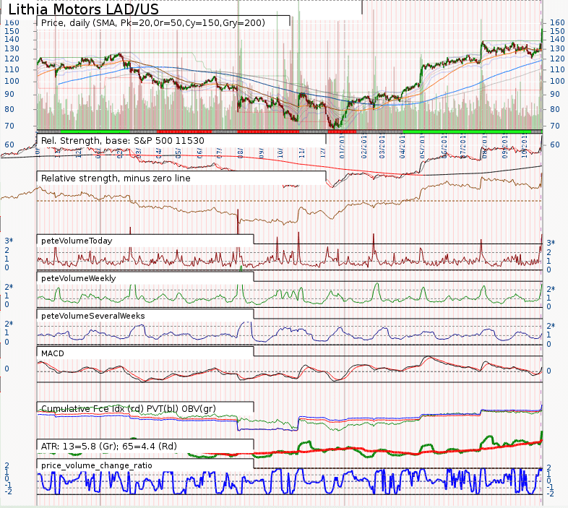Click the 100 value on left price axis
Screen dimensions: 568x508
click(x=12, y=81)
